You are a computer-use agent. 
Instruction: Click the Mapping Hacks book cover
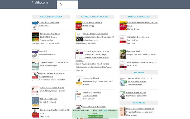point(122,54)
